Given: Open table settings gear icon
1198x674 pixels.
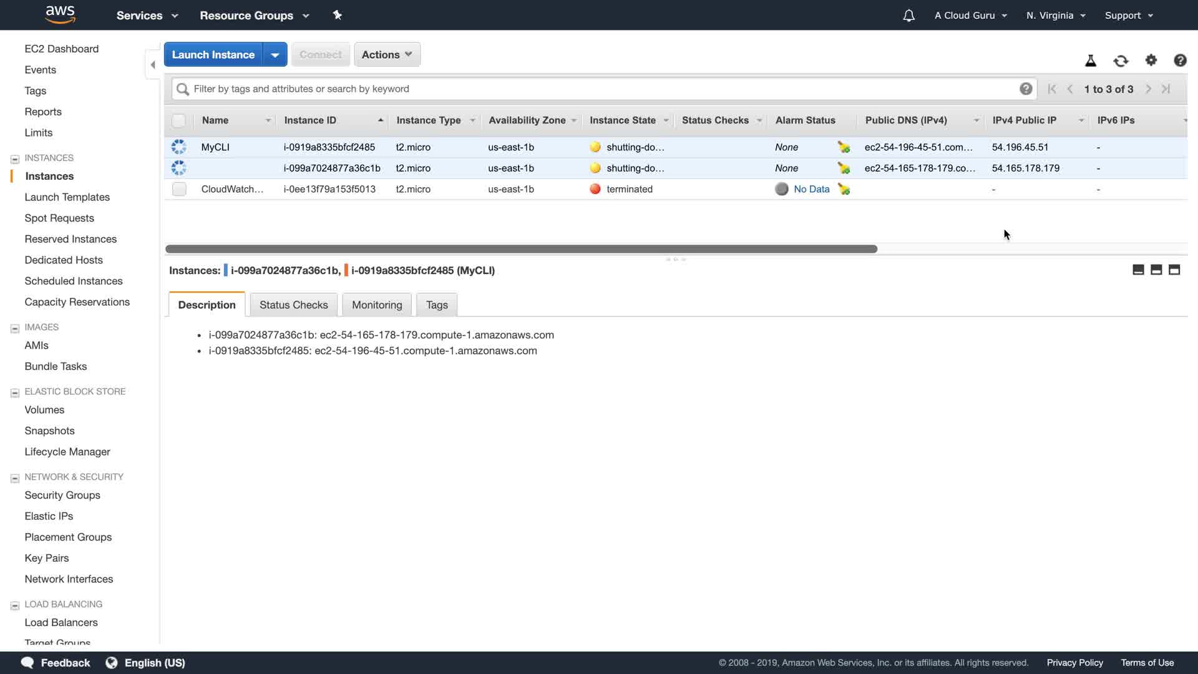Looking at the screenshot, I should tap(1151, 60).
